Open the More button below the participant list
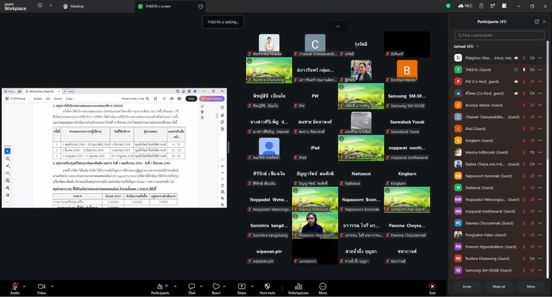This screenshot has height=297, width=552. [x=531, y=287]
